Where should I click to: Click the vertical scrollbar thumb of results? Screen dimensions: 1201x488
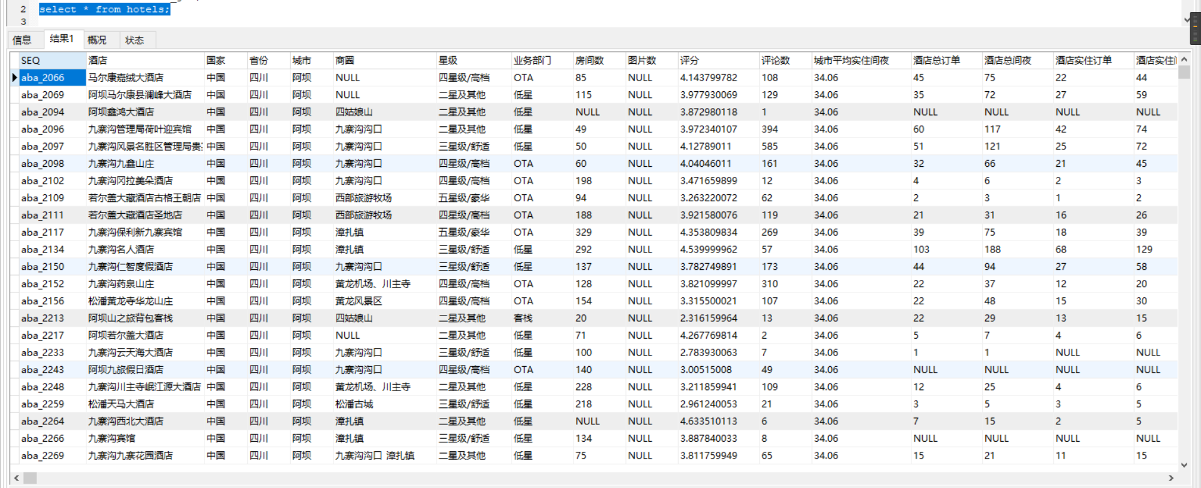click(1183, 72)
